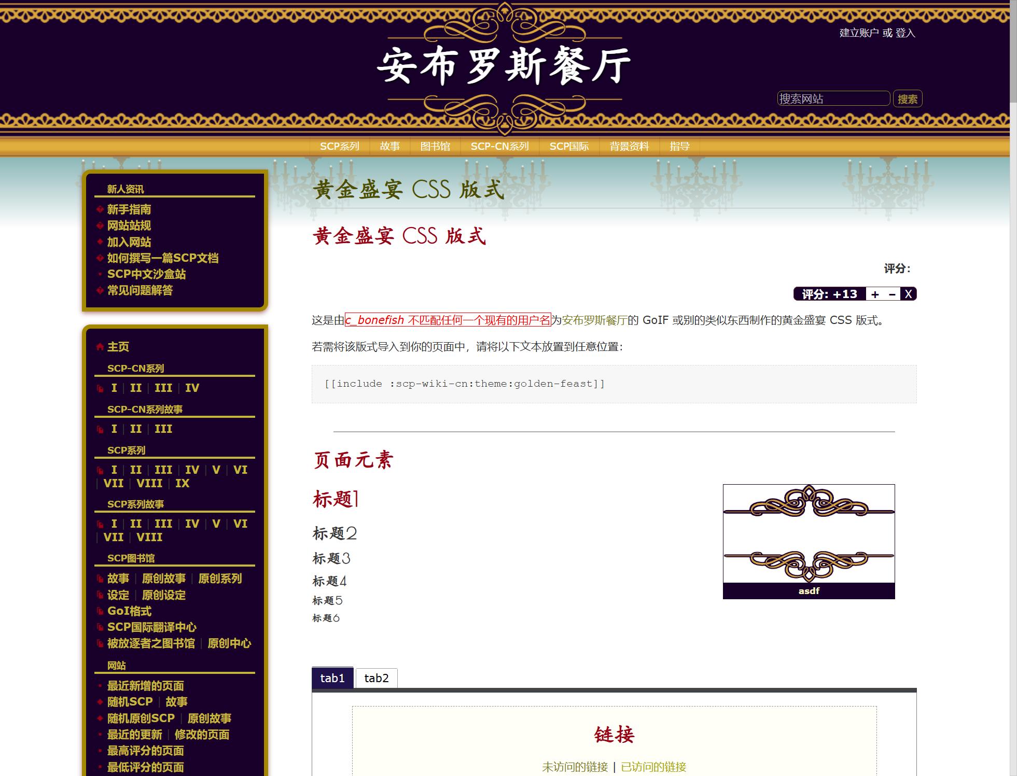Click the diamond bullet icon before 新手指南
1017x776 pixels.
coord(100,209)
